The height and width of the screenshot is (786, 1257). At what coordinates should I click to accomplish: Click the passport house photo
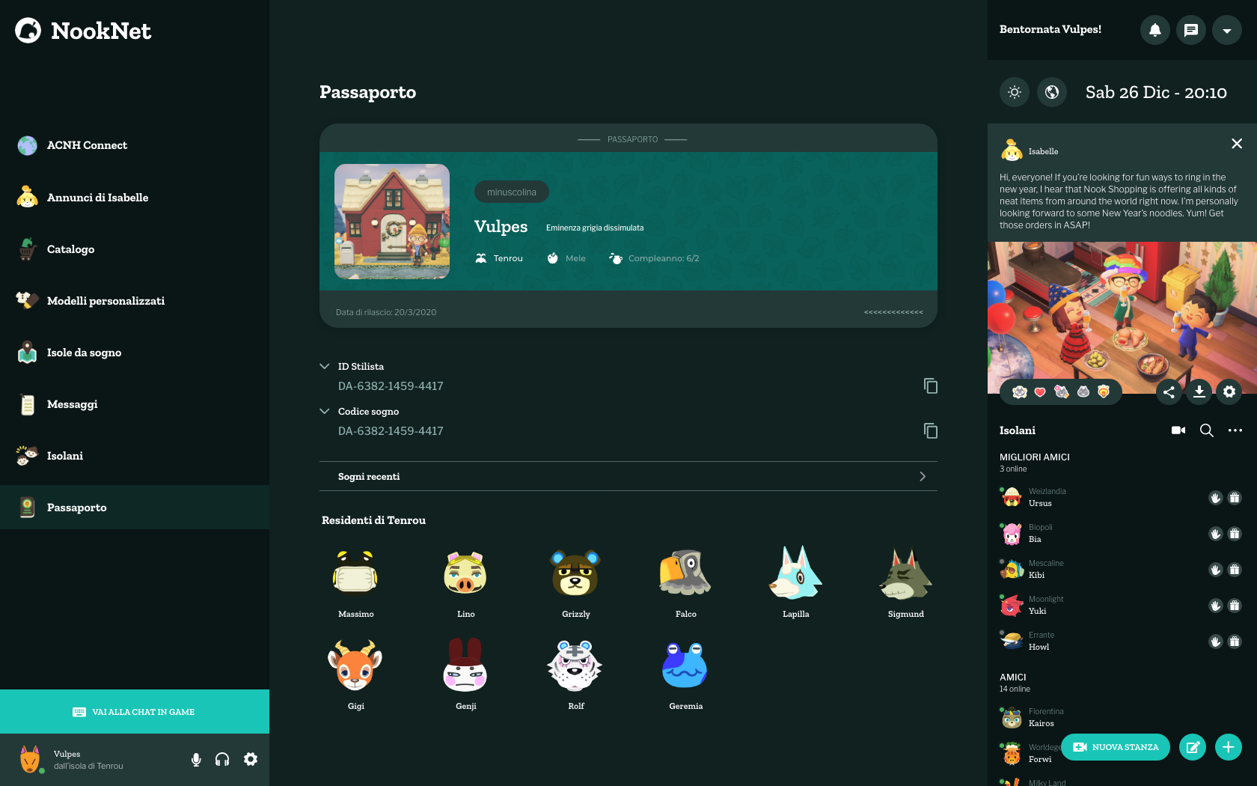pyautogui.click(x=392, y=222)
